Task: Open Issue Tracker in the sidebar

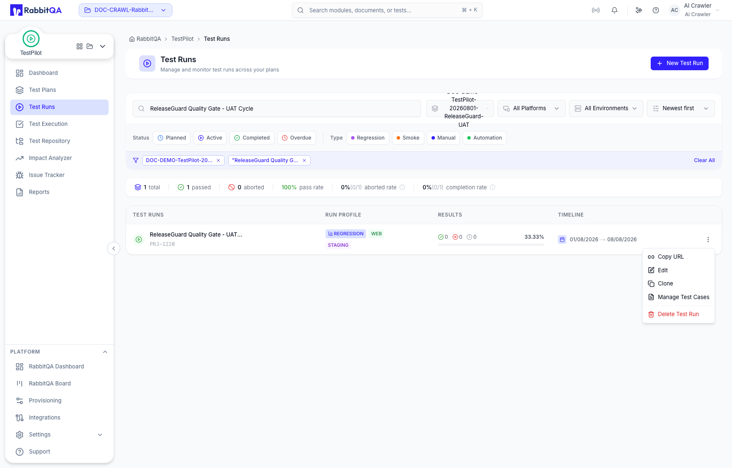Action: (59, 175)
